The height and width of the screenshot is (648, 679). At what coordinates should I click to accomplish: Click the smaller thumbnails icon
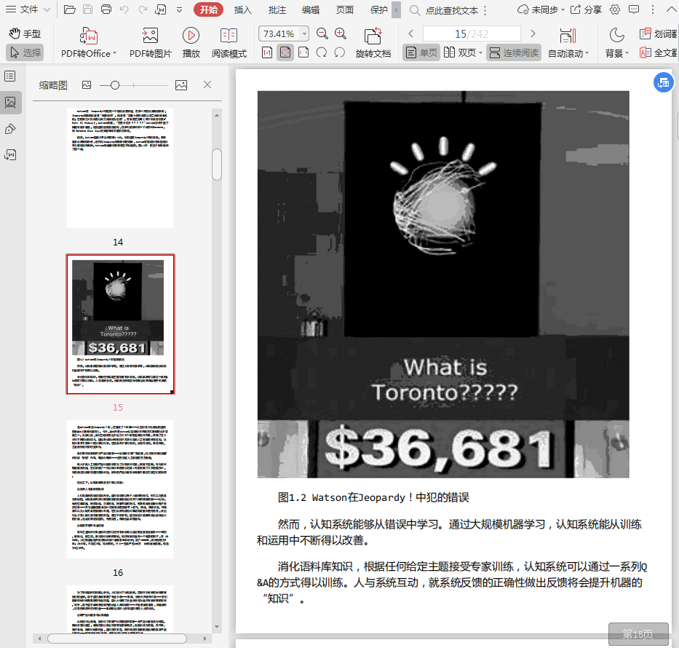pos(87,85)
